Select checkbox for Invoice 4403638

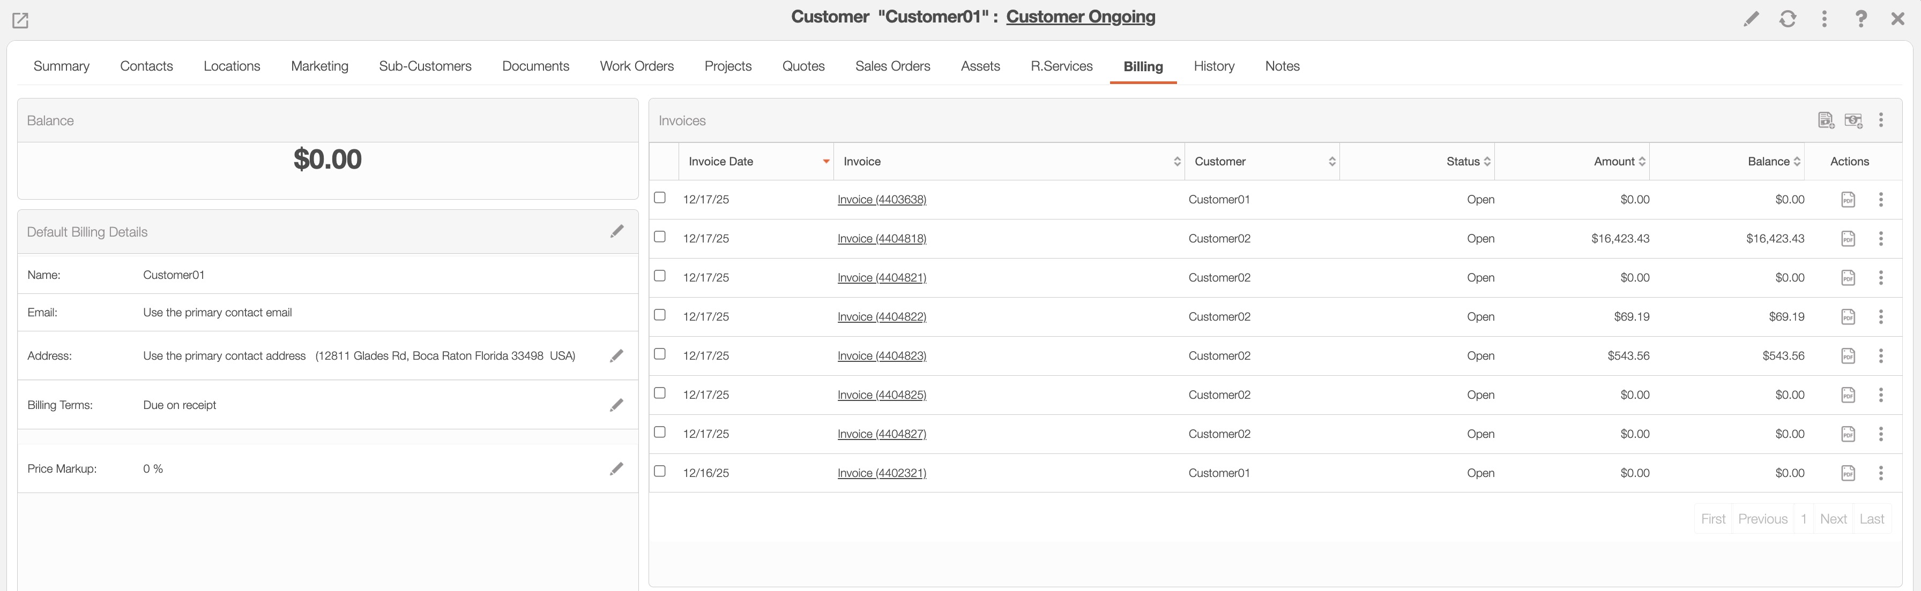tap(659, 197)
